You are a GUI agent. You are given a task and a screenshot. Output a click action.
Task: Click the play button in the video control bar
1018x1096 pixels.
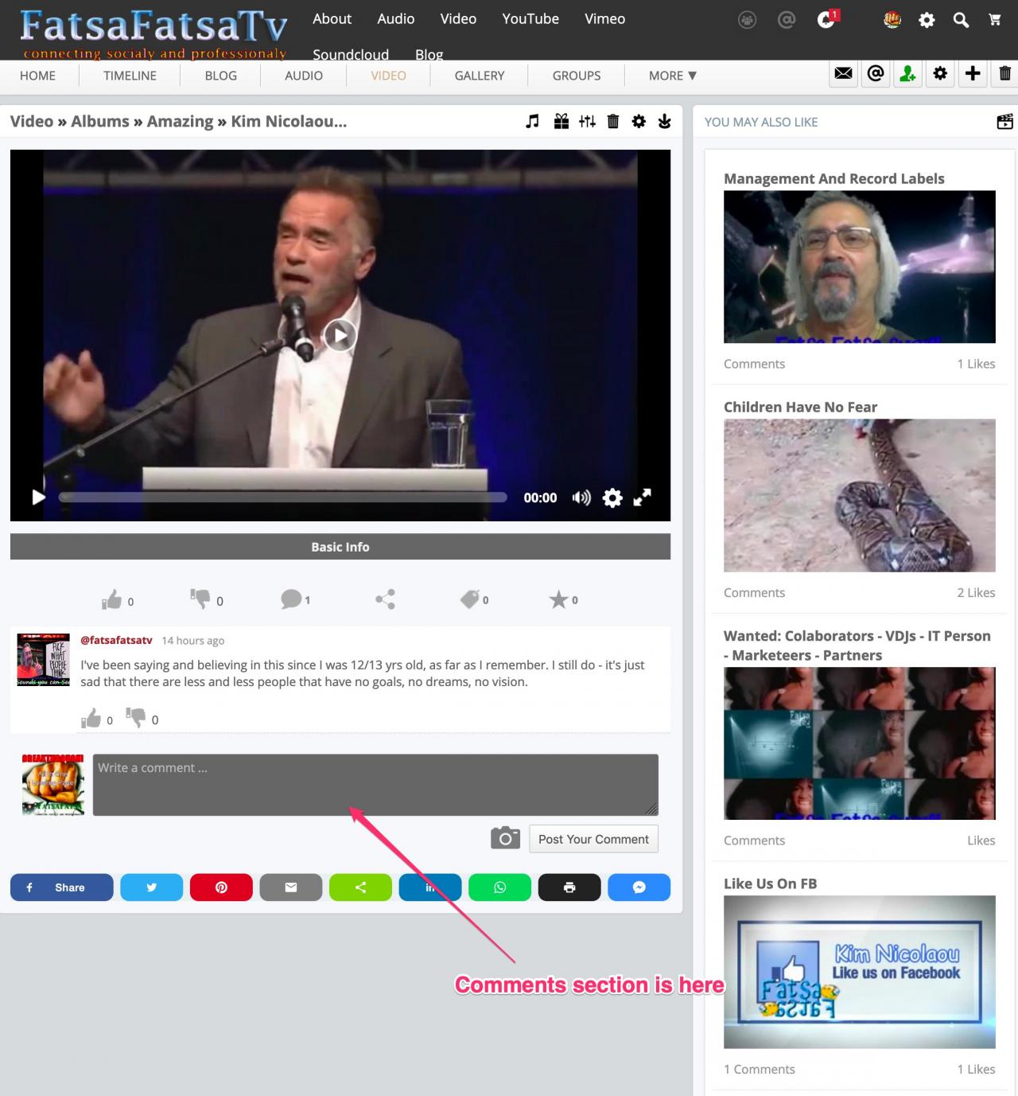(38, 497)
